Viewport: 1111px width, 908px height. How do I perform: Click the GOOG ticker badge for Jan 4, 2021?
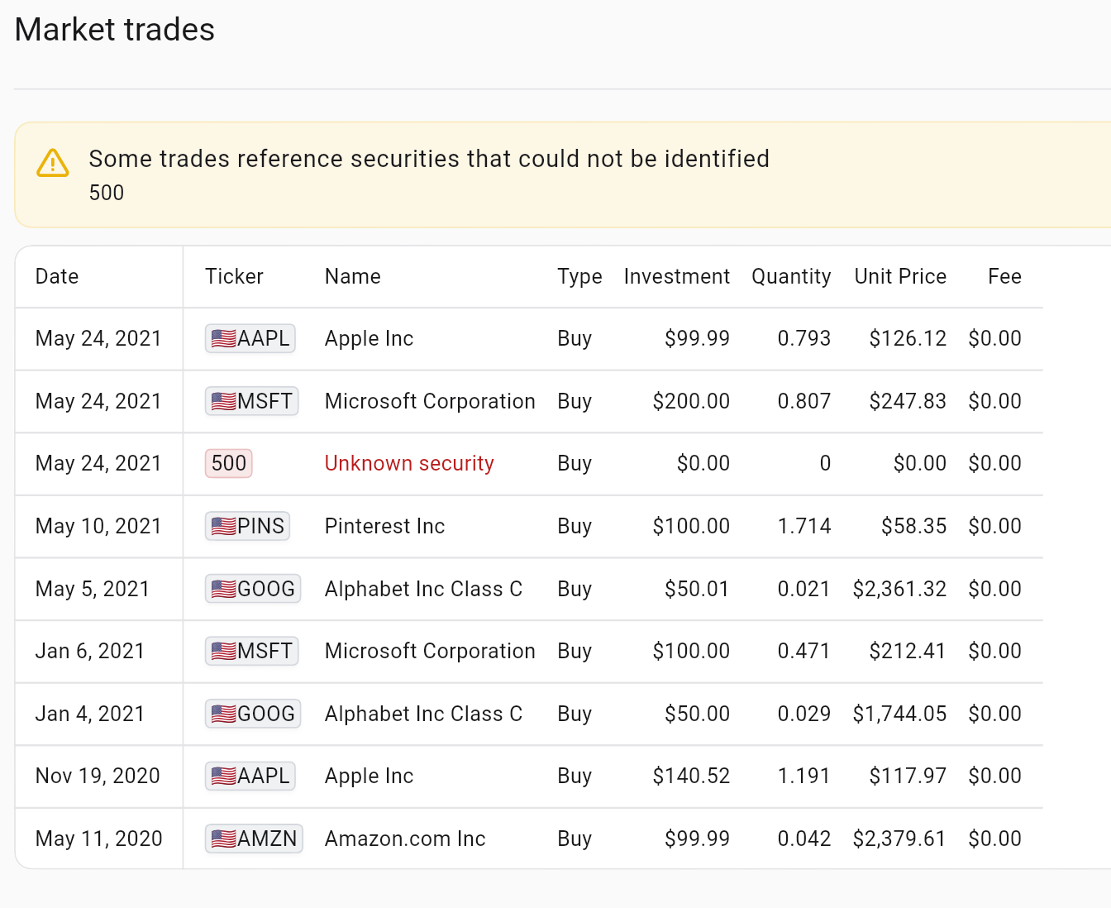[x=253, y=714]
